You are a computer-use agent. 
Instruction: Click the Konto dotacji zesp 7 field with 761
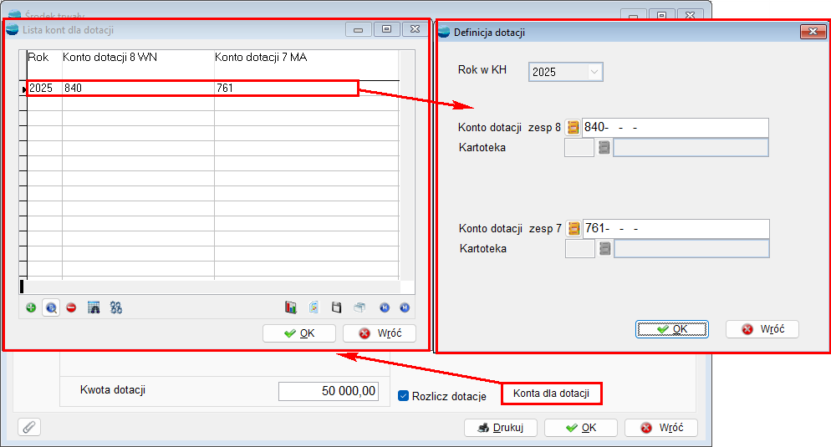[675, 228]
